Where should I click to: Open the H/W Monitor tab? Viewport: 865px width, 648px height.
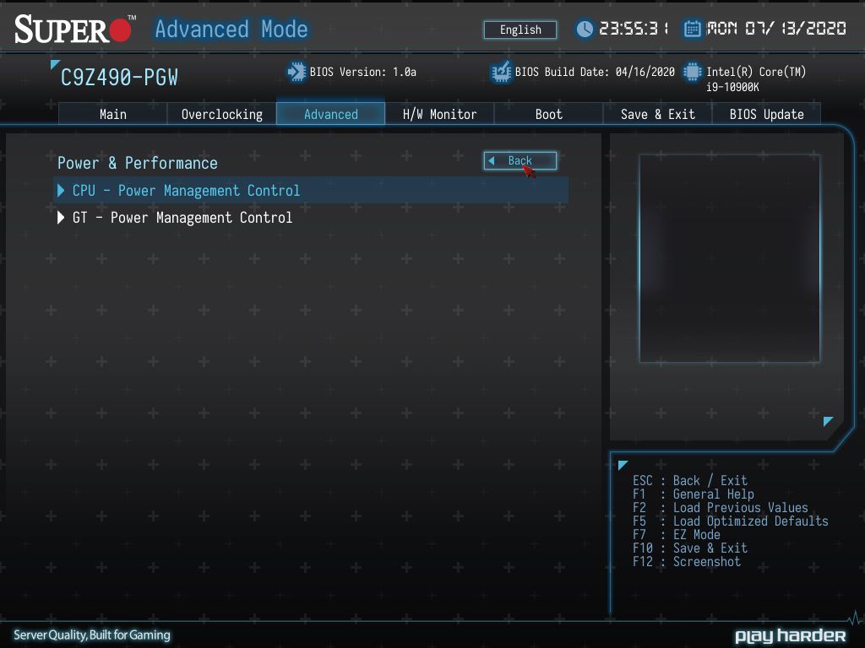pyautogui.click(x=439, y=114)
